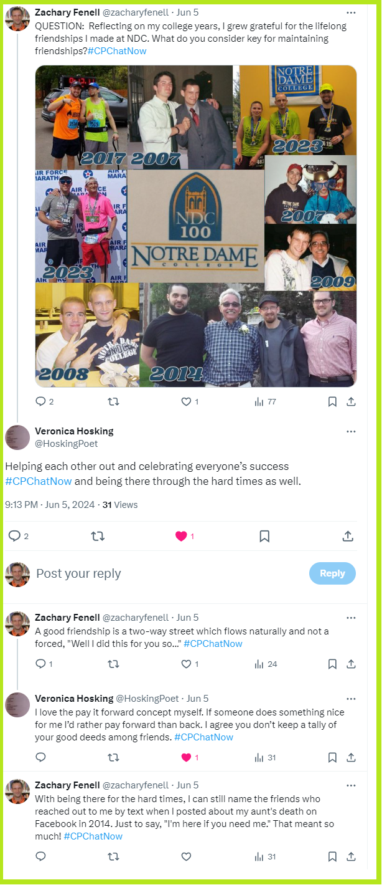The image size is (382, 885).
Task: View analytics showing 77 views
Action: [265, 402]
